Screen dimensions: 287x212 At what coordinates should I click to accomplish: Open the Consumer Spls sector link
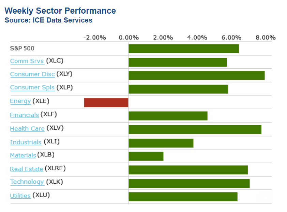point(32,87)
